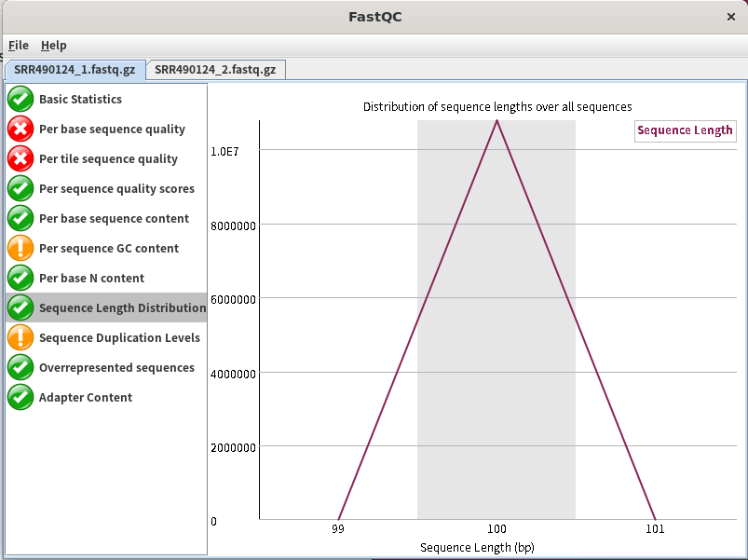This screenshot has height=560, width=748.
Task: Click the chart title about sequence length distribution
Action: tap(497, 106)
